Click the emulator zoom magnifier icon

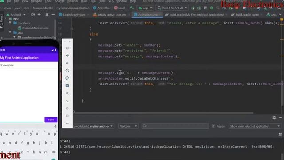click(x=67, y=93)
